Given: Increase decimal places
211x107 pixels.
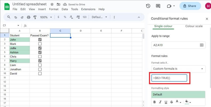Looking at the screenshot, I should click(78, 17).
